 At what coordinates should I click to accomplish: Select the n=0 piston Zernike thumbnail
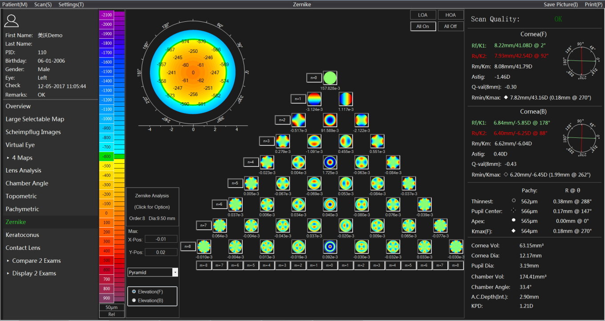click(330, 78)
